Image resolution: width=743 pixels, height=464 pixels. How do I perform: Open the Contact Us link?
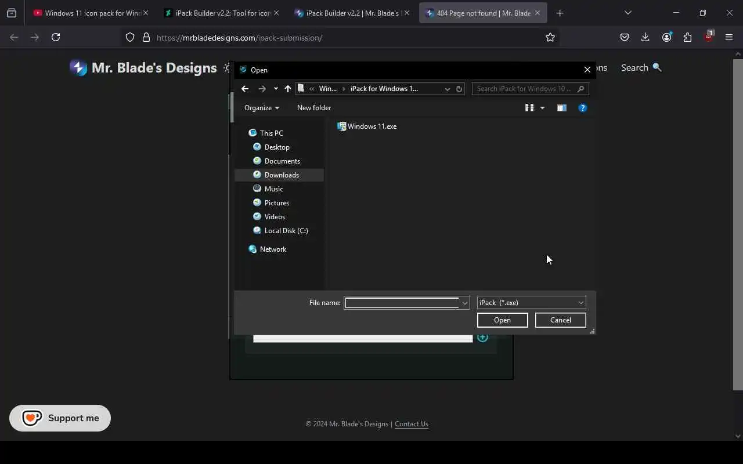(412, 424)
